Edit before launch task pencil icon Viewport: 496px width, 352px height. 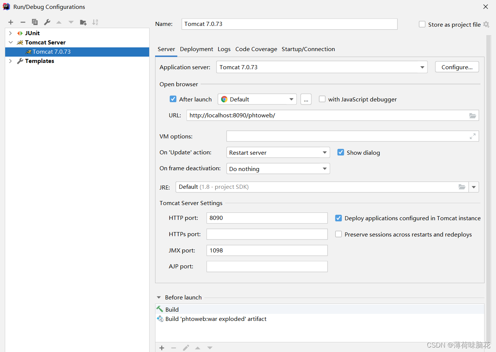[186, 348]
